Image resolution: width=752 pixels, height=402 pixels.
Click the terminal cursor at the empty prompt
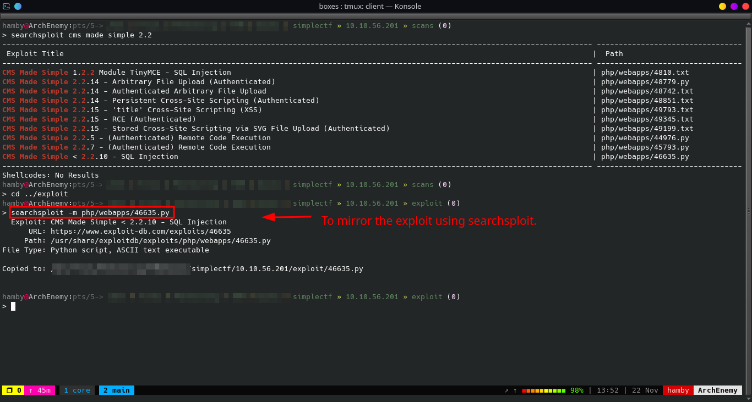click(13, 306)
